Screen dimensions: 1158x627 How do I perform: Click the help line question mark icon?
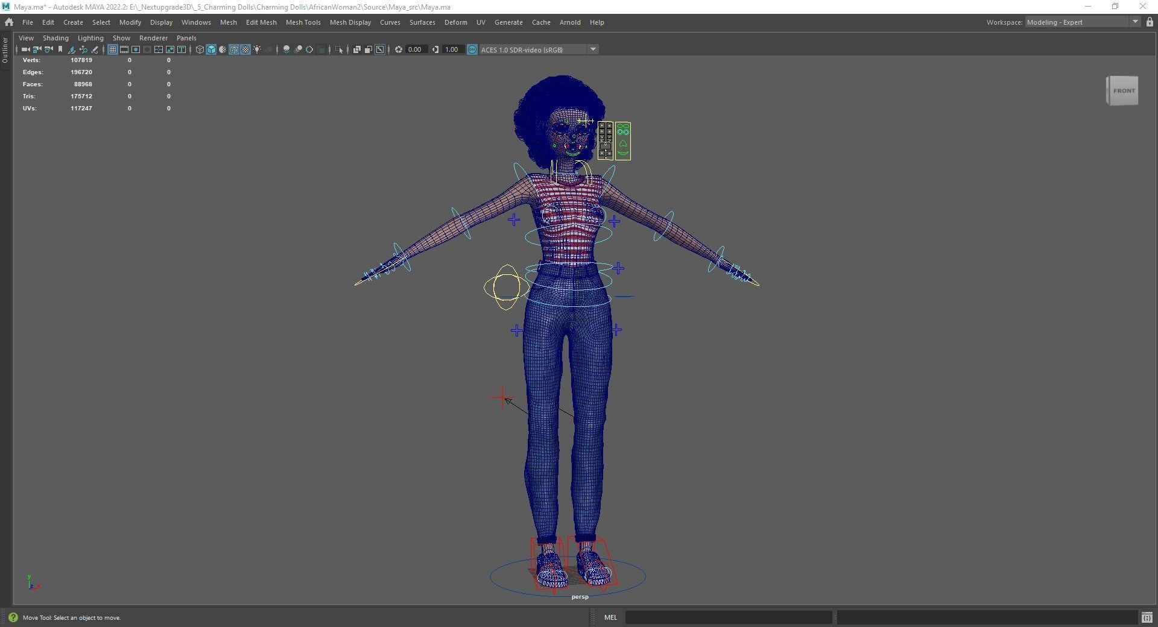point(13,617)
